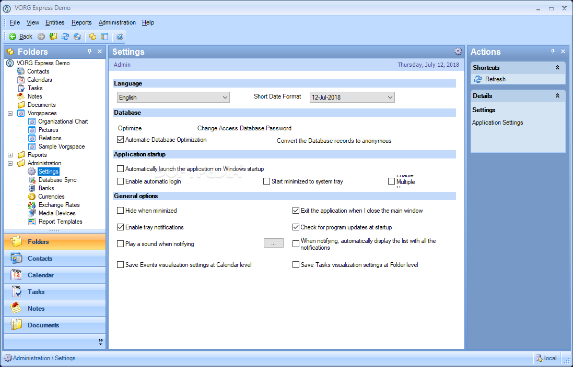The width and height of the screenshot is (573, 367).
Task: Click the Organizational Chart icon in tree
Action: coord(32,121)
